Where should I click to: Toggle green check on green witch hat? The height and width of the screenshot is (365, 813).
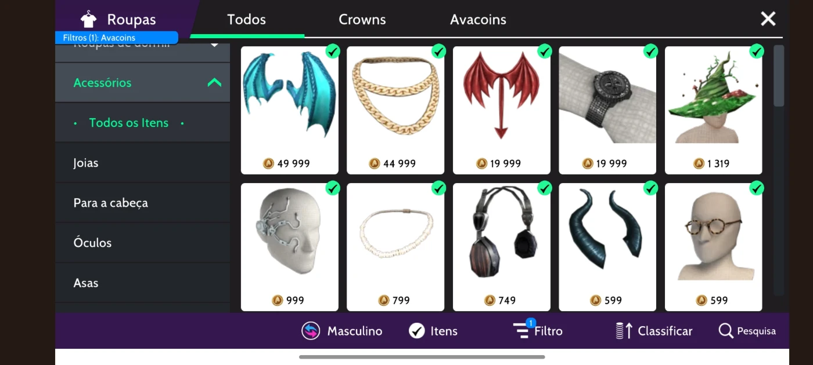coord(757,51)
